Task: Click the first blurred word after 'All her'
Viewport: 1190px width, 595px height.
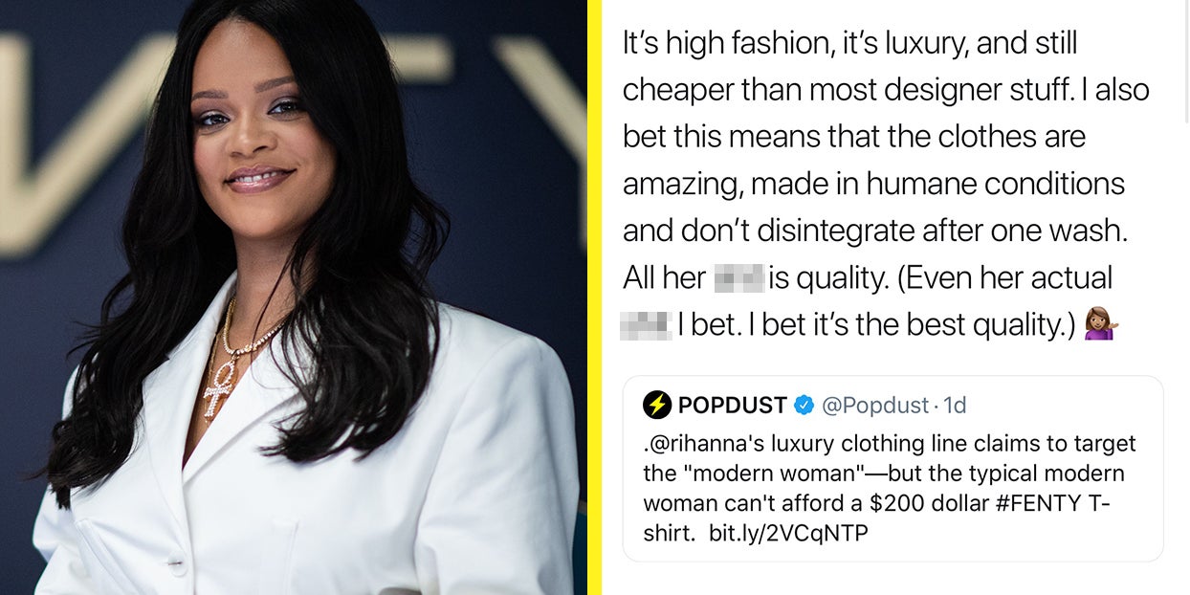Action: pyautogui.click(x=738, y=279)
